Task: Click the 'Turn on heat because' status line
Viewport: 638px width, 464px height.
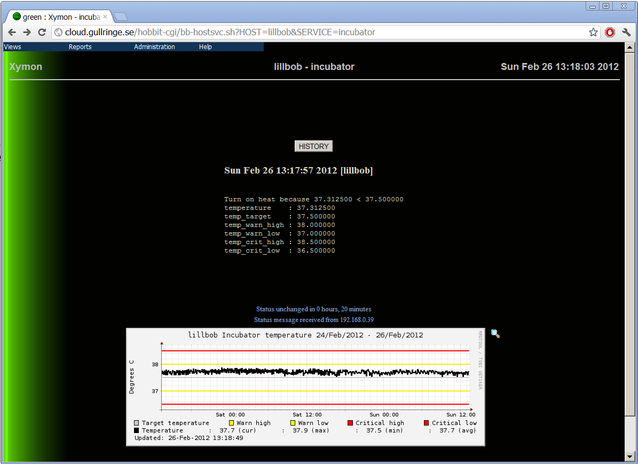Action: 314,200
